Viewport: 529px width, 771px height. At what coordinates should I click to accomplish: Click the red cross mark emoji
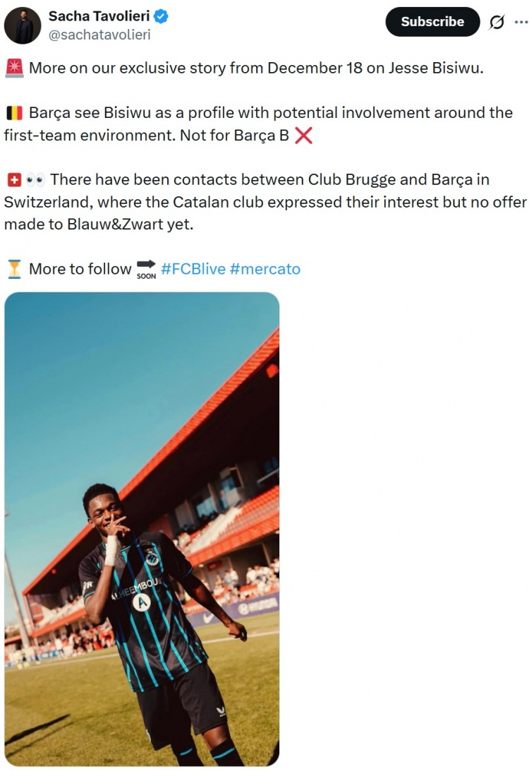coord(303,136)
